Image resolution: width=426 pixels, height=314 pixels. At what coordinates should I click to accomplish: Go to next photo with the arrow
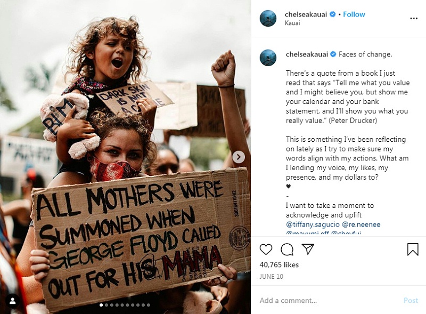(x=239, y=157)
